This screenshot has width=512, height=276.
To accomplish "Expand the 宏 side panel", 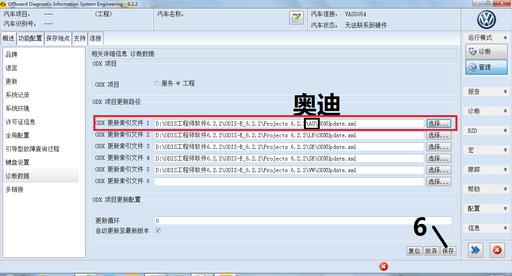I will (487, 150).
